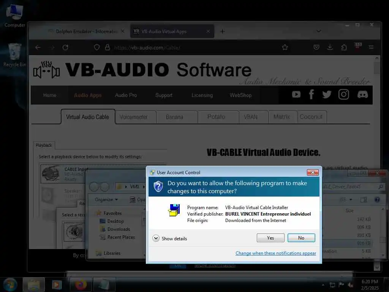Bookmark this page with star icon
Screen dimensions: 389x292
coord(285,47)
